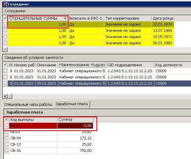Click select-all checkmark in employment conditions header
The height and width of the screenshot is (159, 191).
coord(5,65)
